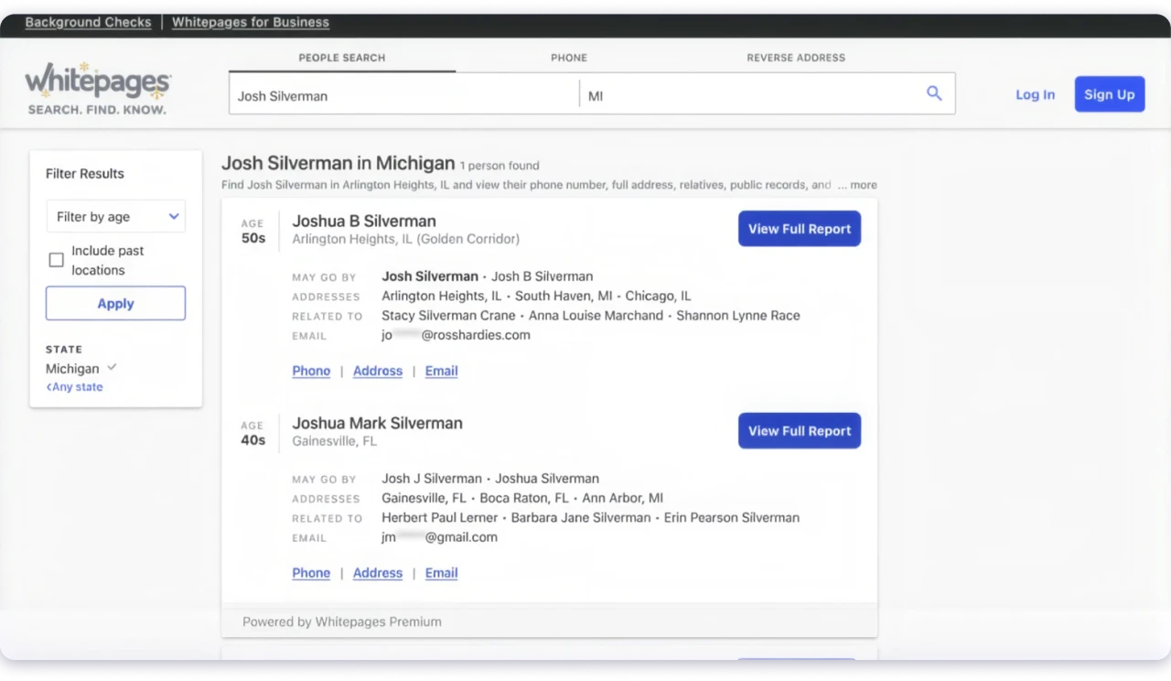Toggle the Include past locations checkbox
The width and height of the screenshot is (1171, 681).
click(56, 260)
